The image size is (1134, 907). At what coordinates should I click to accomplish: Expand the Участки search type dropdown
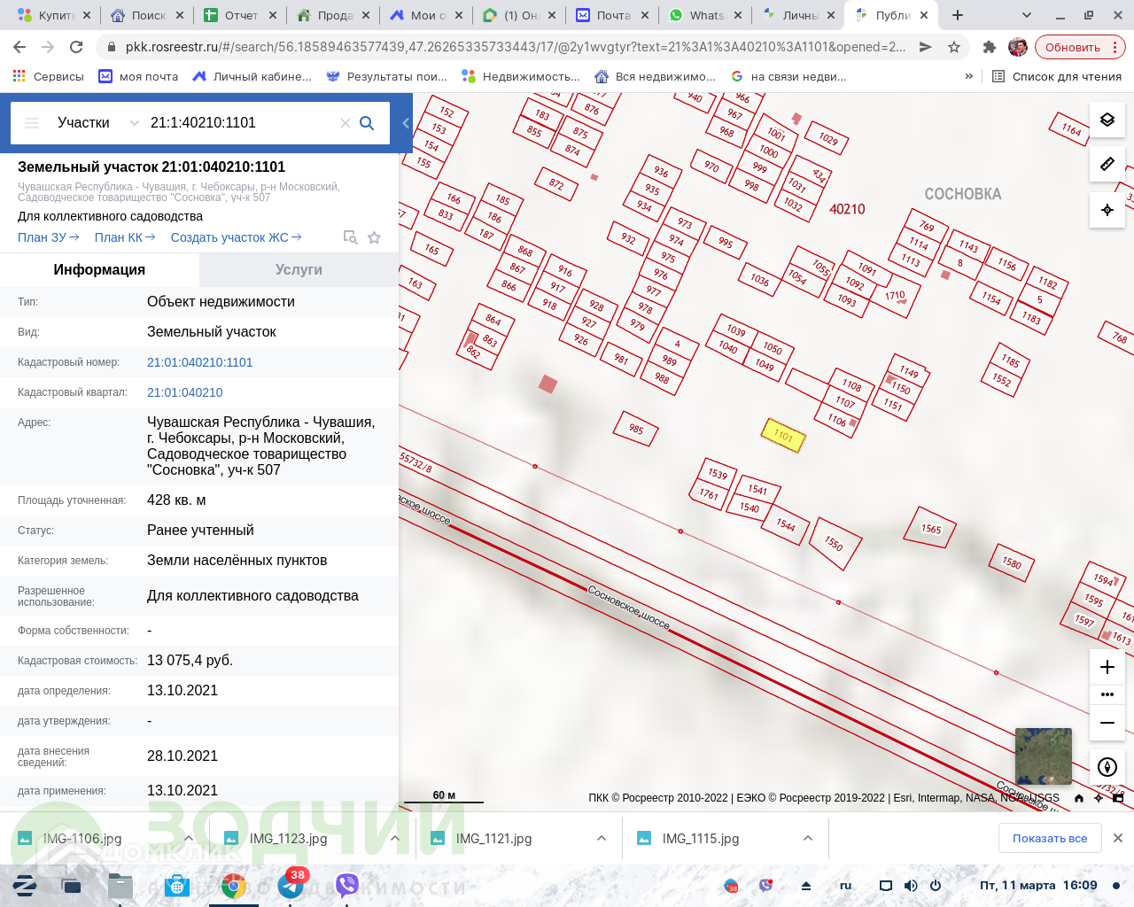(134, 123)
